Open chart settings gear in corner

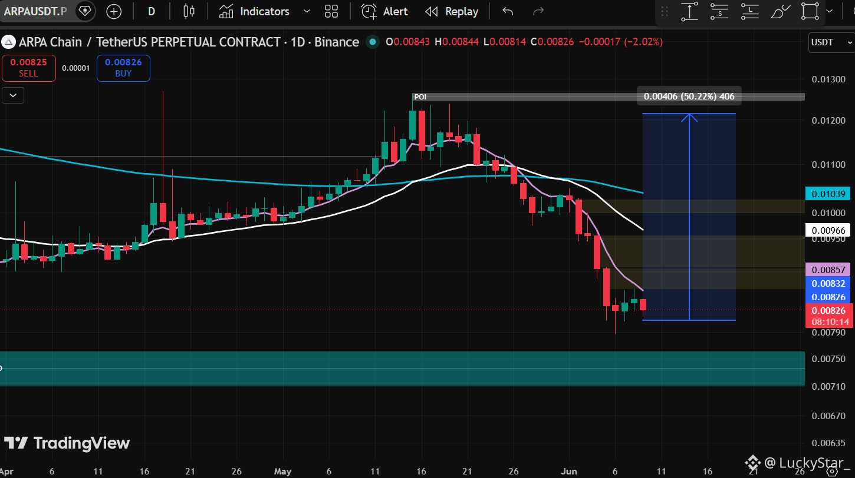pos(831,472)
